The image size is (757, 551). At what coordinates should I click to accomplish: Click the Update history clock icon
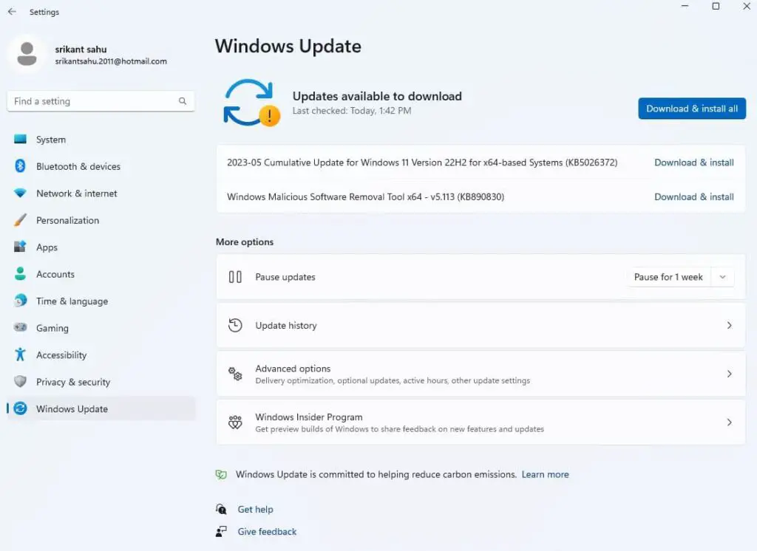pos(235,325)
